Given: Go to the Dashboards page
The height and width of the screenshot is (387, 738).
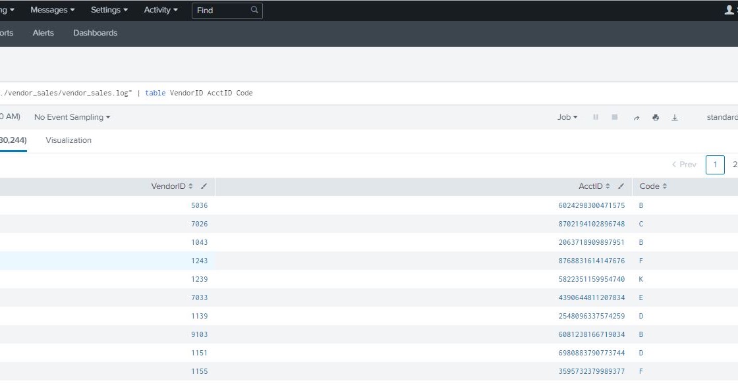Looking at the screenshot, I should click(96, 32).
